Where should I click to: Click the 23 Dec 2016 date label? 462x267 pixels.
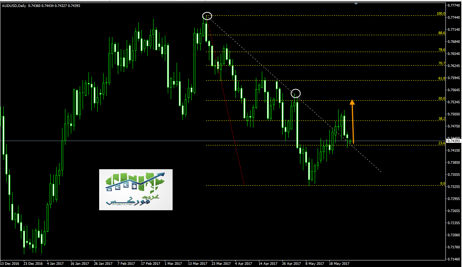click(x=33, y=263)
